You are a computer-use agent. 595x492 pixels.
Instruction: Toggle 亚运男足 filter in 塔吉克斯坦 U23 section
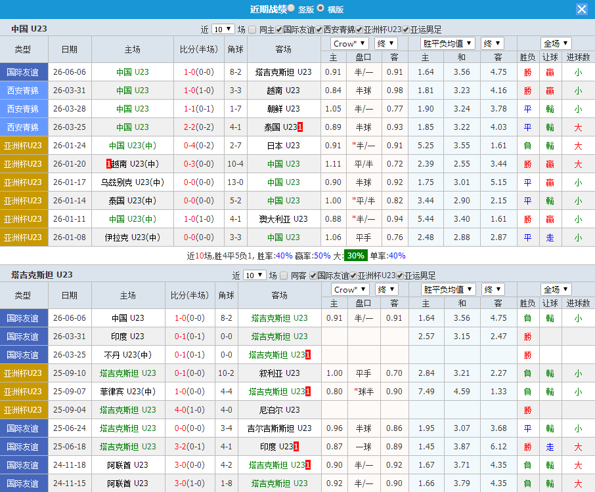399,276
